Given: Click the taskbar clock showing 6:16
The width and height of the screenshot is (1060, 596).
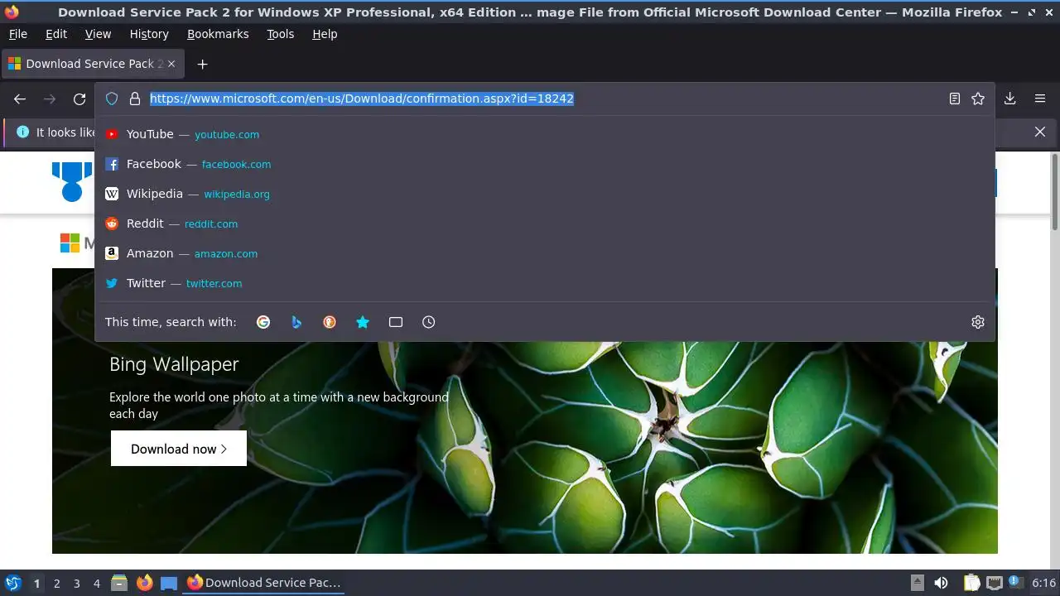Looking at the screenshot, I should (x=1043, y=583).
